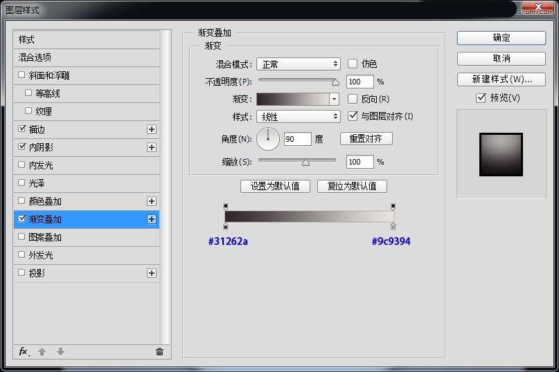
Task: Click the 不透明度 opacity slider handle
Action: click(x=336, y=82)
